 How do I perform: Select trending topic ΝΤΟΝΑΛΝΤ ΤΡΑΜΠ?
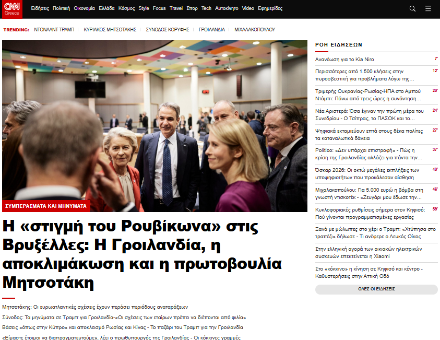[x=54, y=30]
